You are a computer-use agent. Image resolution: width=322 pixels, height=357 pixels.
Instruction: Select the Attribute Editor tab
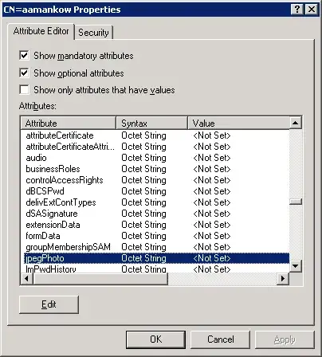click(41, 31)
